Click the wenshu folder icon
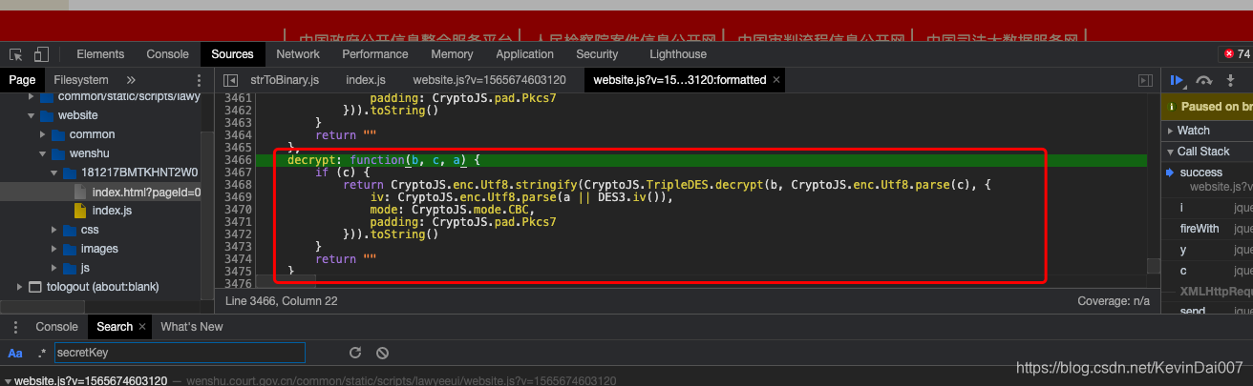Viewport: 1253px width, 386px height. [x=57, y=153]
